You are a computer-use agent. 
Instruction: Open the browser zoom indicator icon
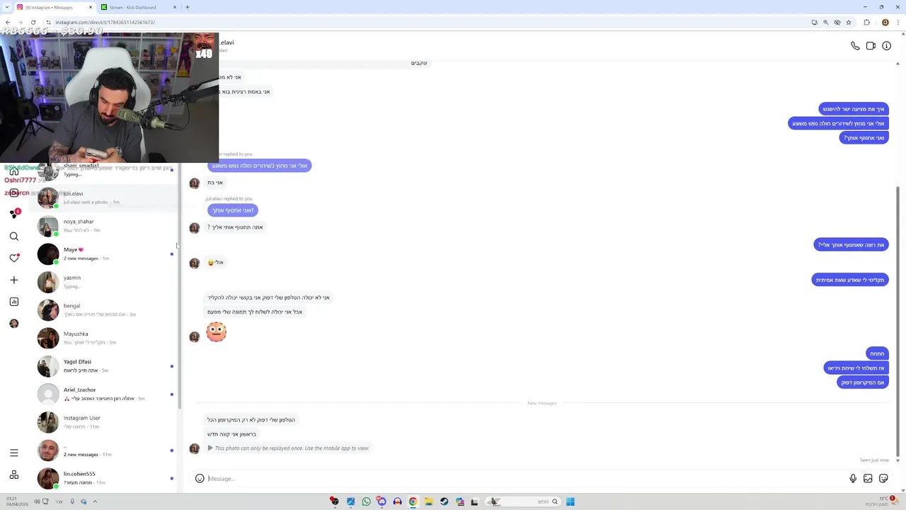click(x=825, y=22)
